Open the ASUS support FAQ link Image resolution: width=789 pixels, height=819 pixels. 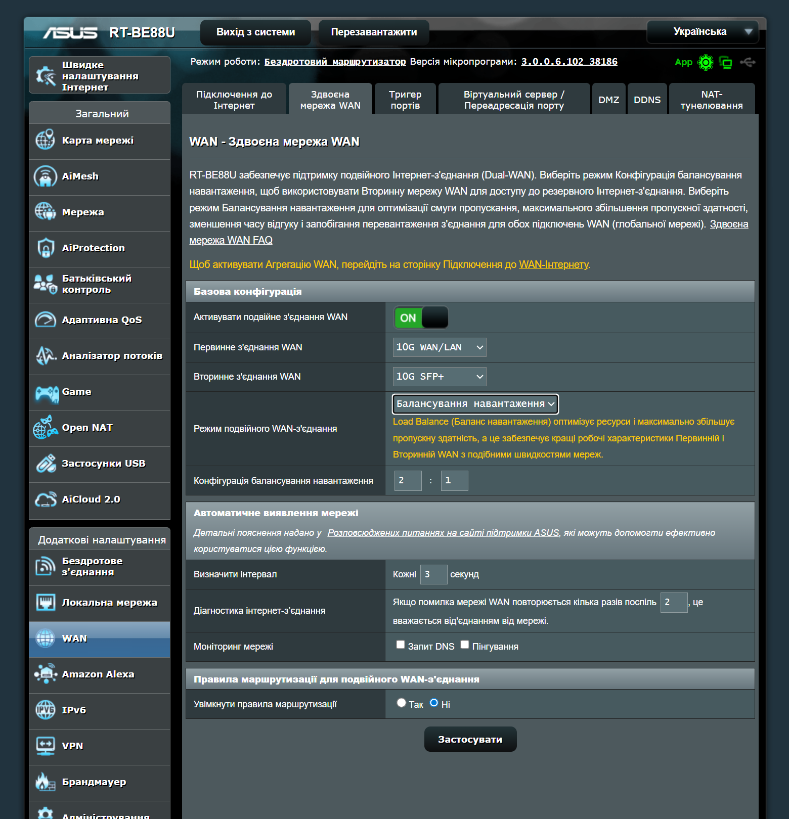444,533
